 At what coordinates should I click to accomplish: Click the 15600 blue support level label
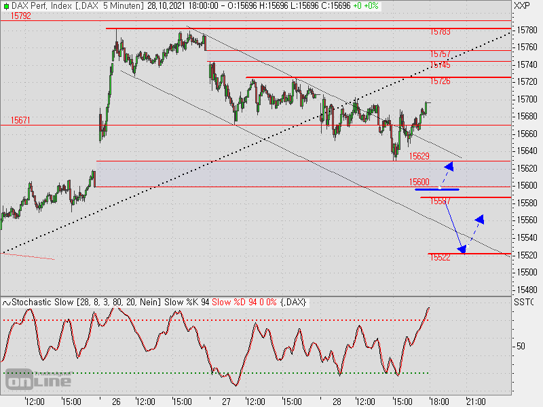[418, 182]
